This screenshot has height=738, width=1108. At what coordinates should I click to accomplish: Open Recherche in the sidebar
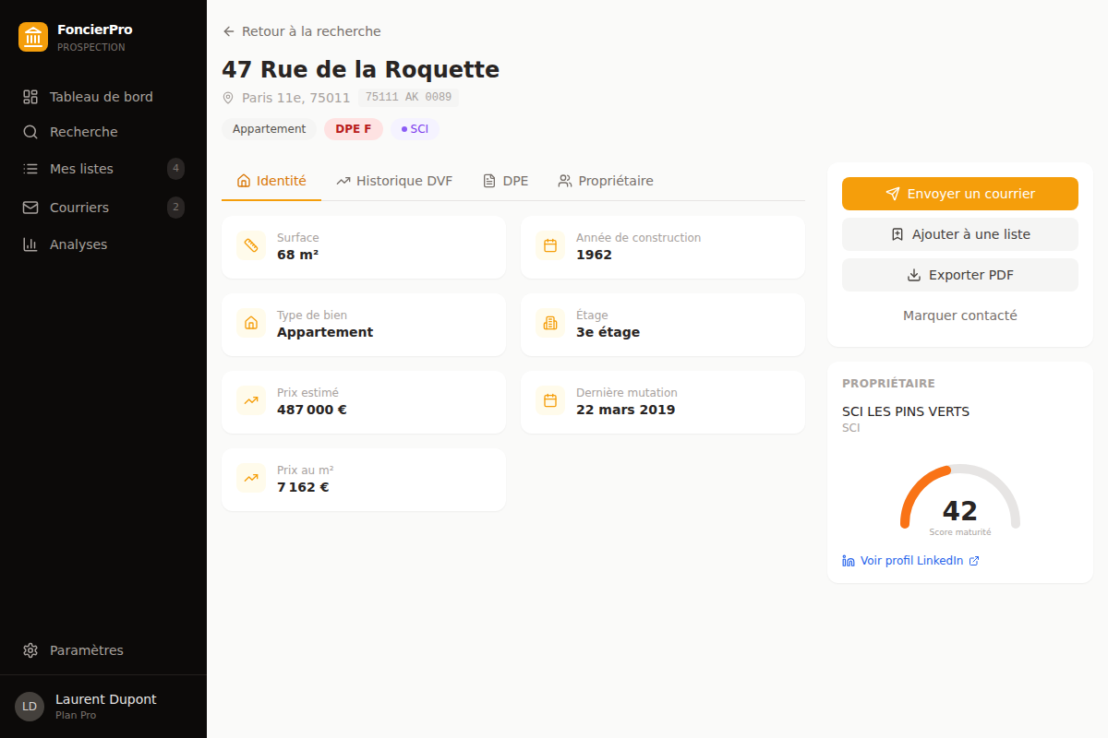click(103, 132)
